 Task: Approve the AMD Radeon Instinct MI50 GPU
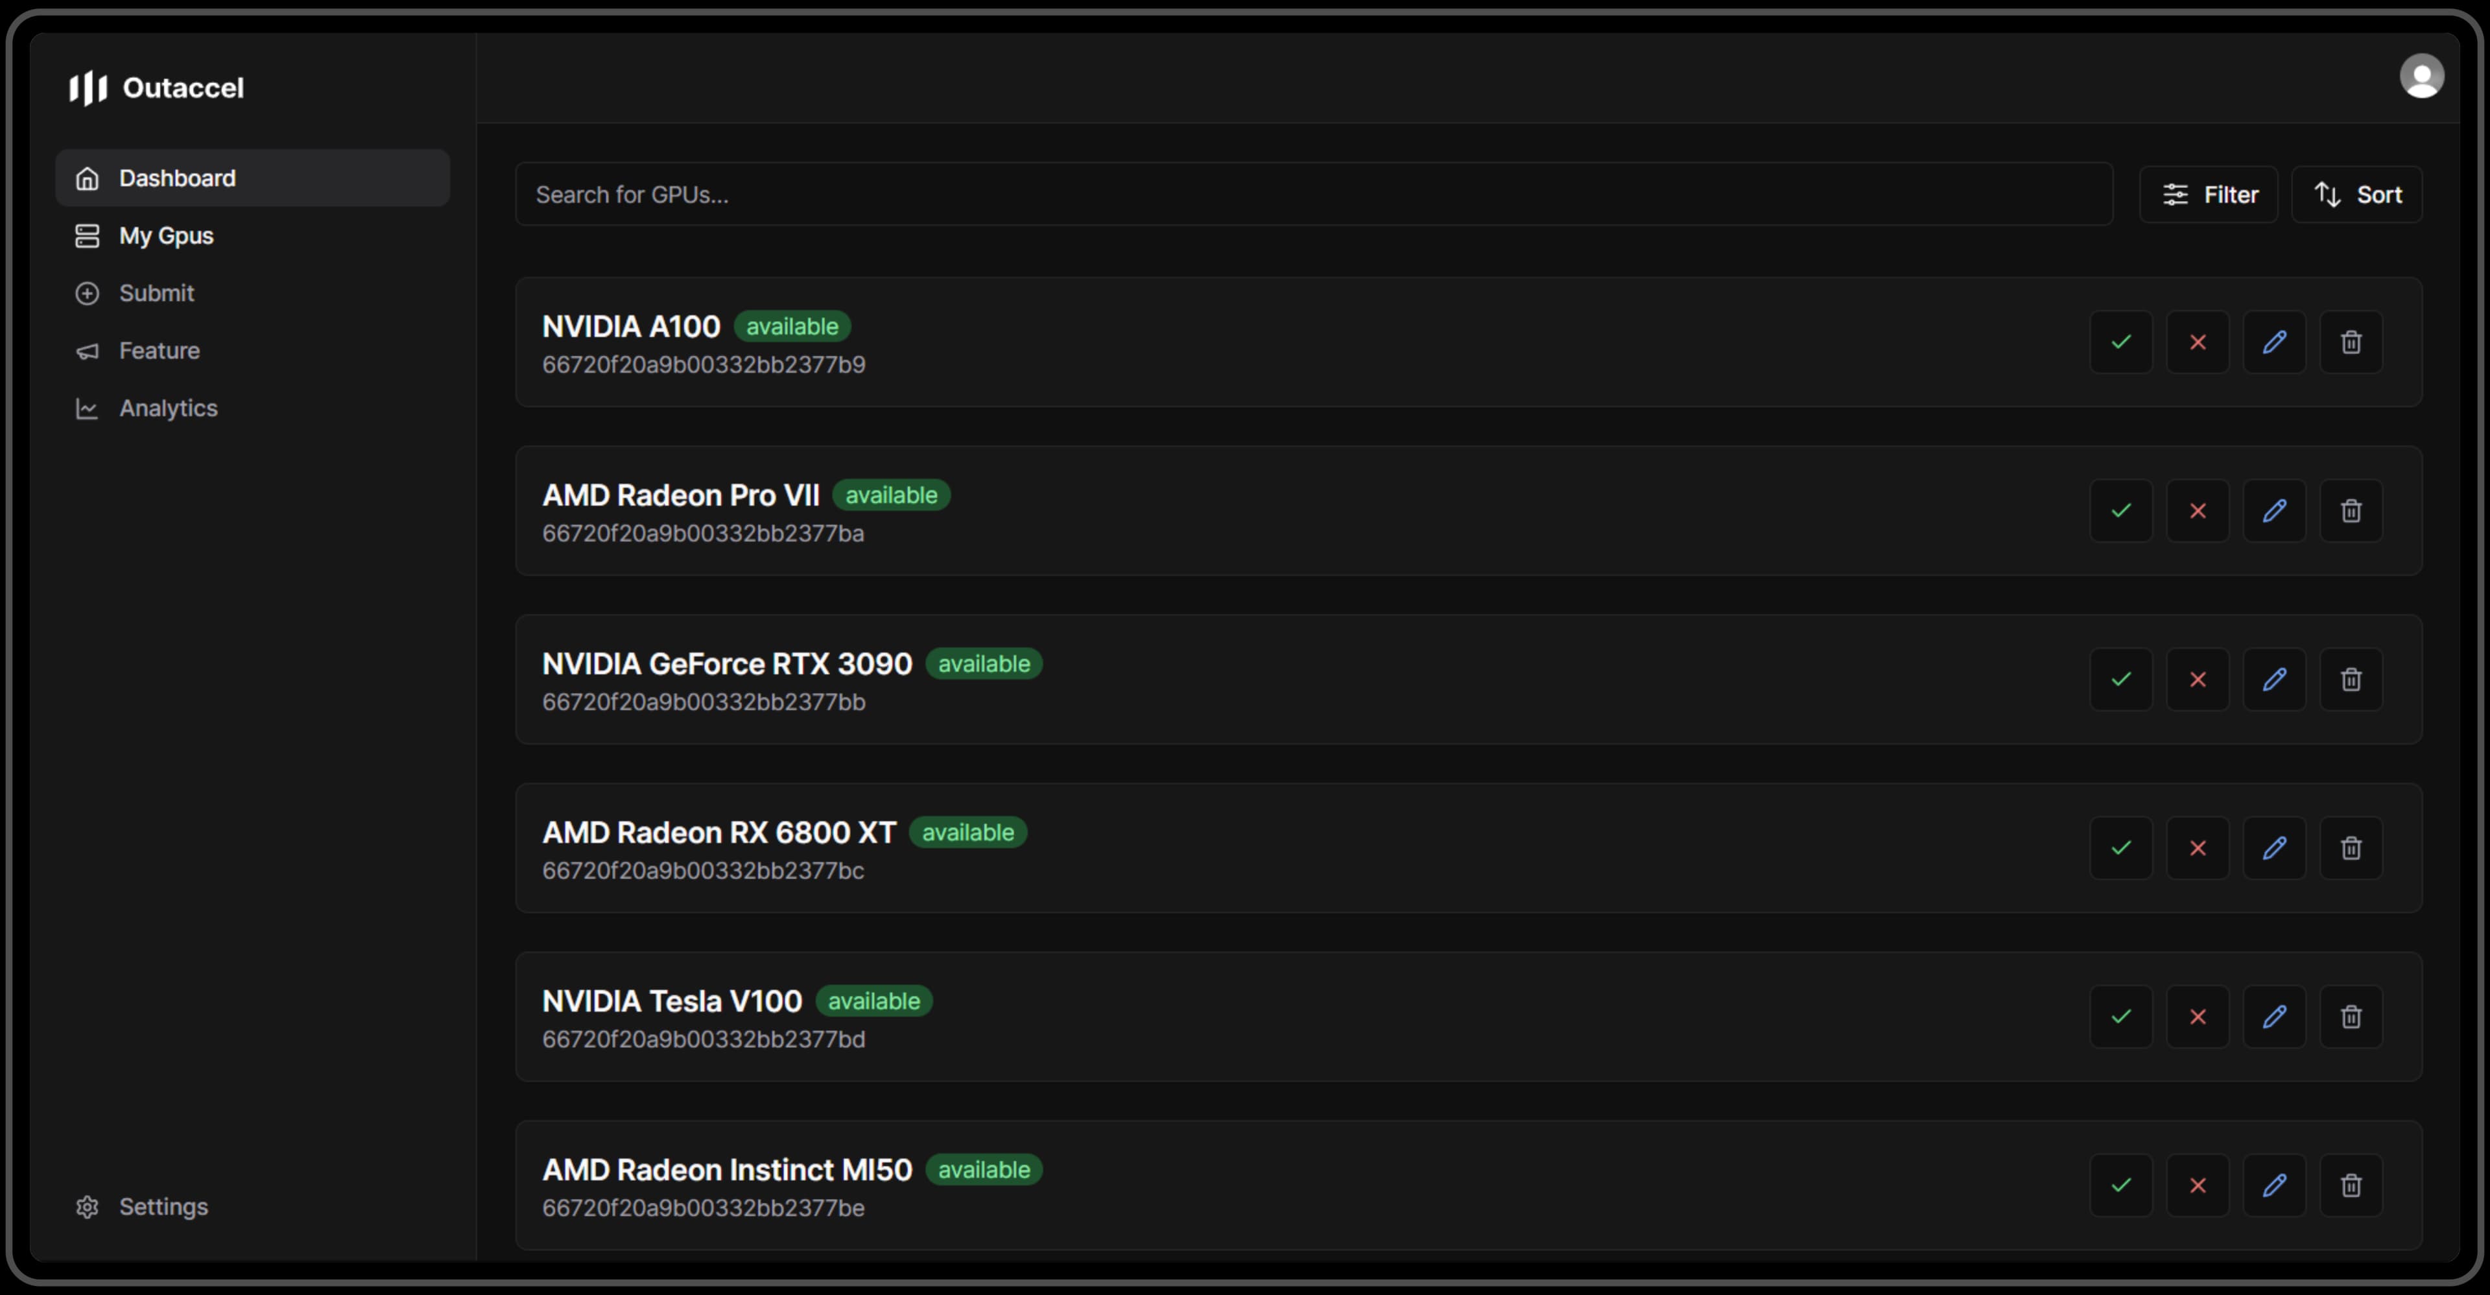pyautogui.click(x=2121, y=1185)
